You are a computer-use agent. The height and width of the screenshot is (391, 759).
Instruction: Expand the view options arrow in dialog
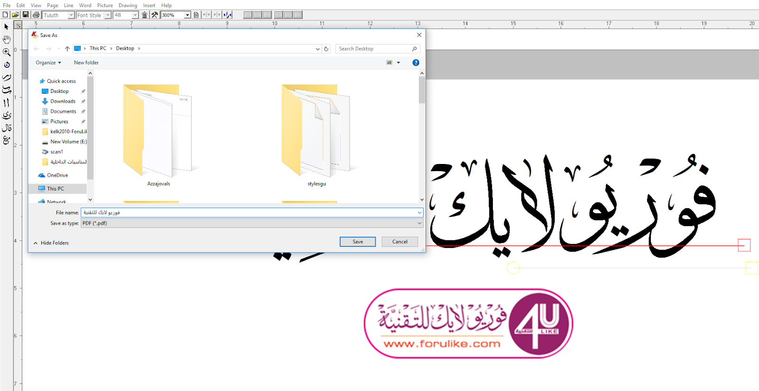pos(398,63)
